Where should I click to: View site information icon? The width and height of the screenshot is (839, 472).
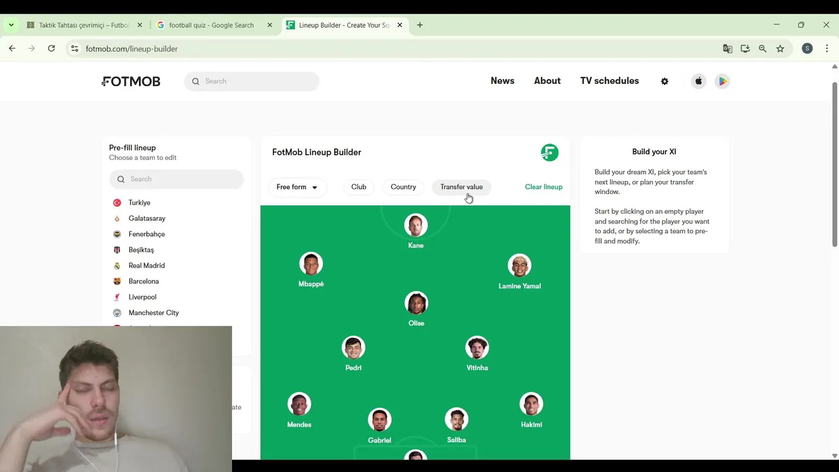75,49
